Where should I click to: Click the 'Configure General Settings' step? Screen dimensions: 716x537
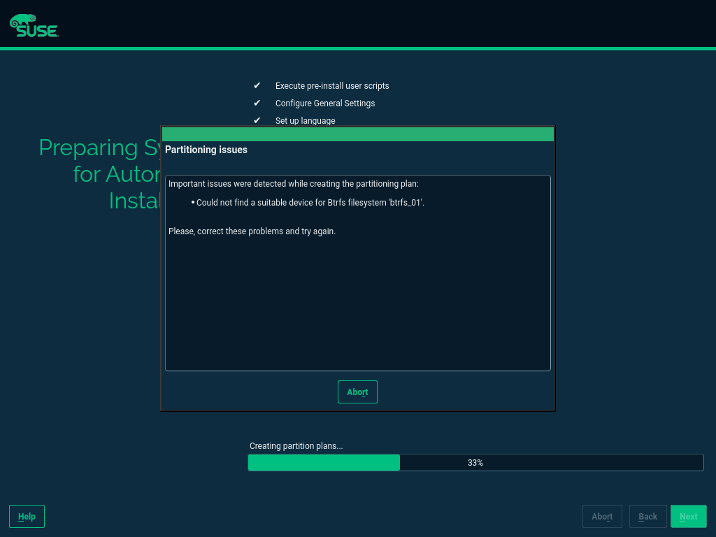click(x=325, y=103)
